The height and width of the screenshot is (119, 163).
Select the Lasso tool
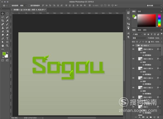pyautogui.click(x=3, y=17)
